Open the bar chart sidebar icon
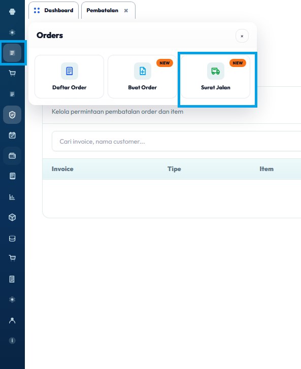The height and width of the screenshot is (369, 301). [x=12, y=197]
